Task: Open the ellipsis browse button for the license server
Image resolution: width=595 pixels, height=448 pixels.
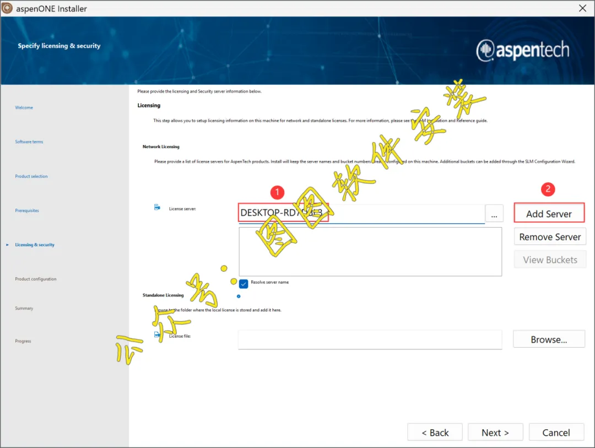Action: click(494, 213)
